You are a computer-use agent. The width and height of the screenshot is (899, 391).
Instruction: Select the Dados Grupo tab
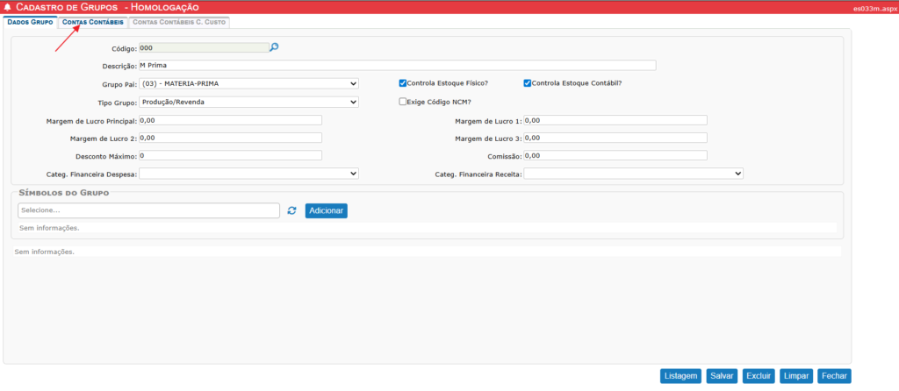coord(30,22)
